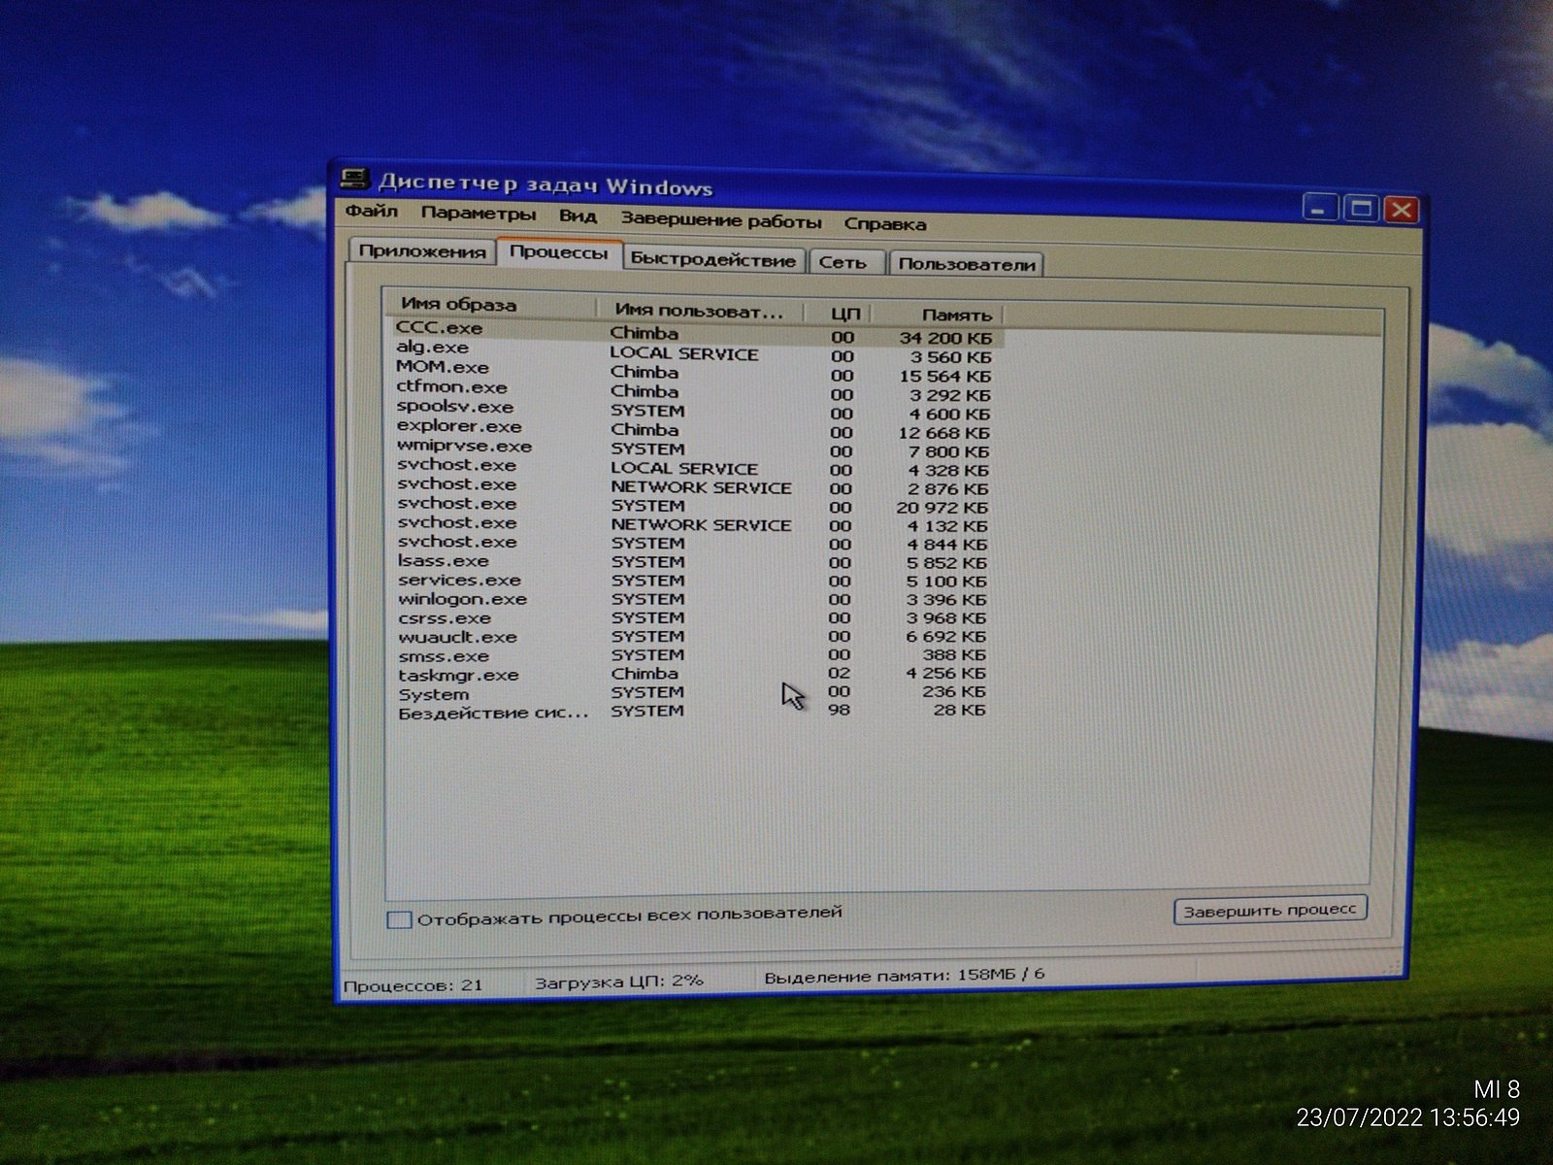Choose the wuauclt.exe process
Image resolution: width=1553 pixels, height=1165 pixels.
click(693, 637)
